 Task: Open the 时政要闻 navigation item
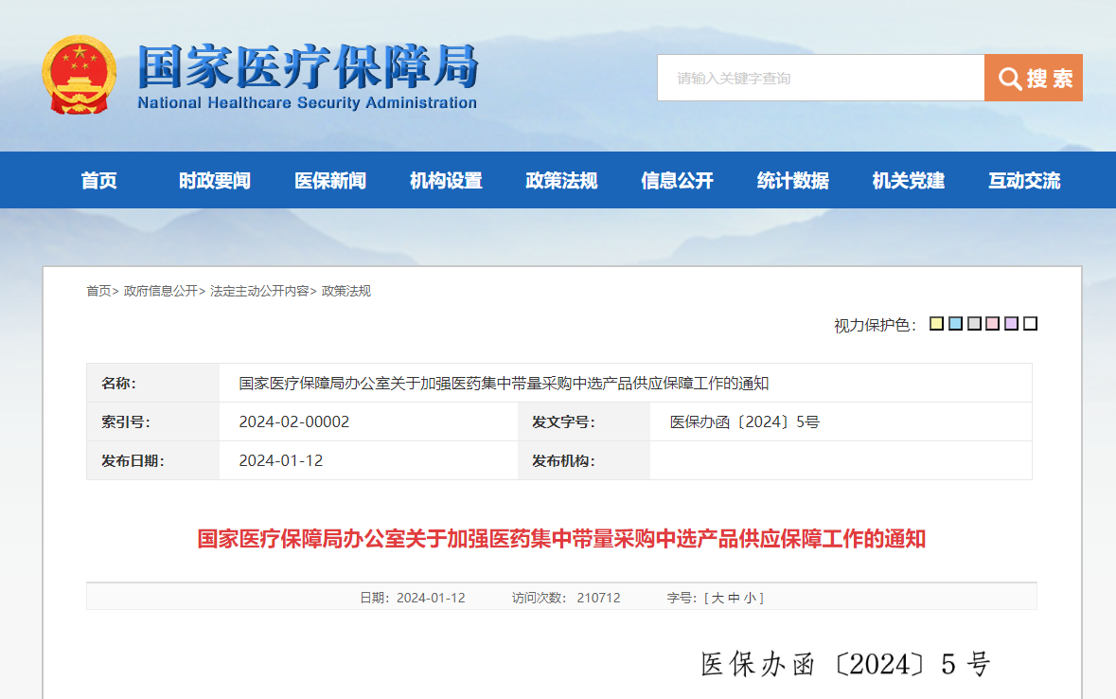point(214,180)
